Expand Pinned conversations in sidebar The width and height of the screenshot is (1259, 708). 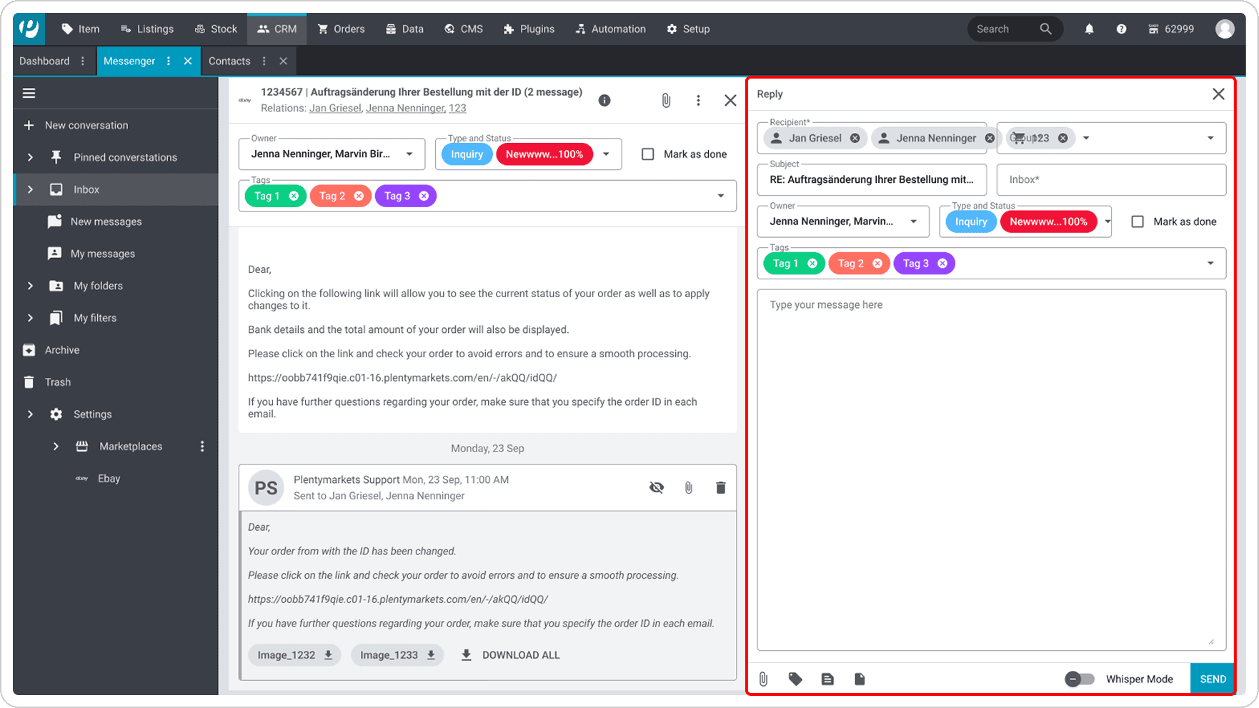click(30, 157)
